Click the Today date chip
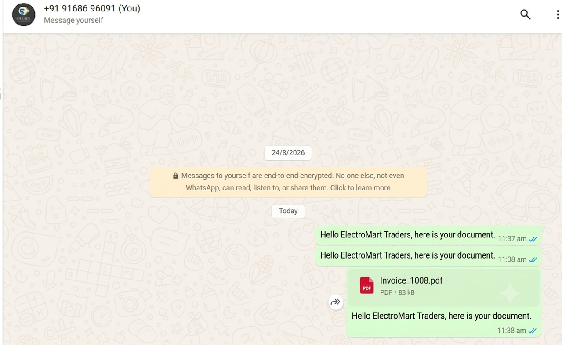This screenshot has height=345, width=562. [288, 211]
